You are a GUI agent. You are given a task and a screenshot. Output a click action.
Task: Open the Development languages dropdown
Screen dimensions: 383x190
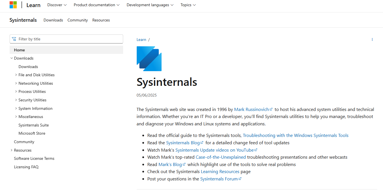pos(150,5)
